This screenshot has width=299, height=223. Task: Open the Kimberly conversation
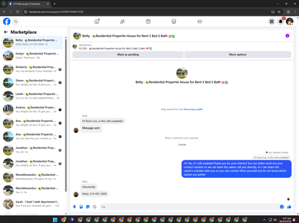32,69
